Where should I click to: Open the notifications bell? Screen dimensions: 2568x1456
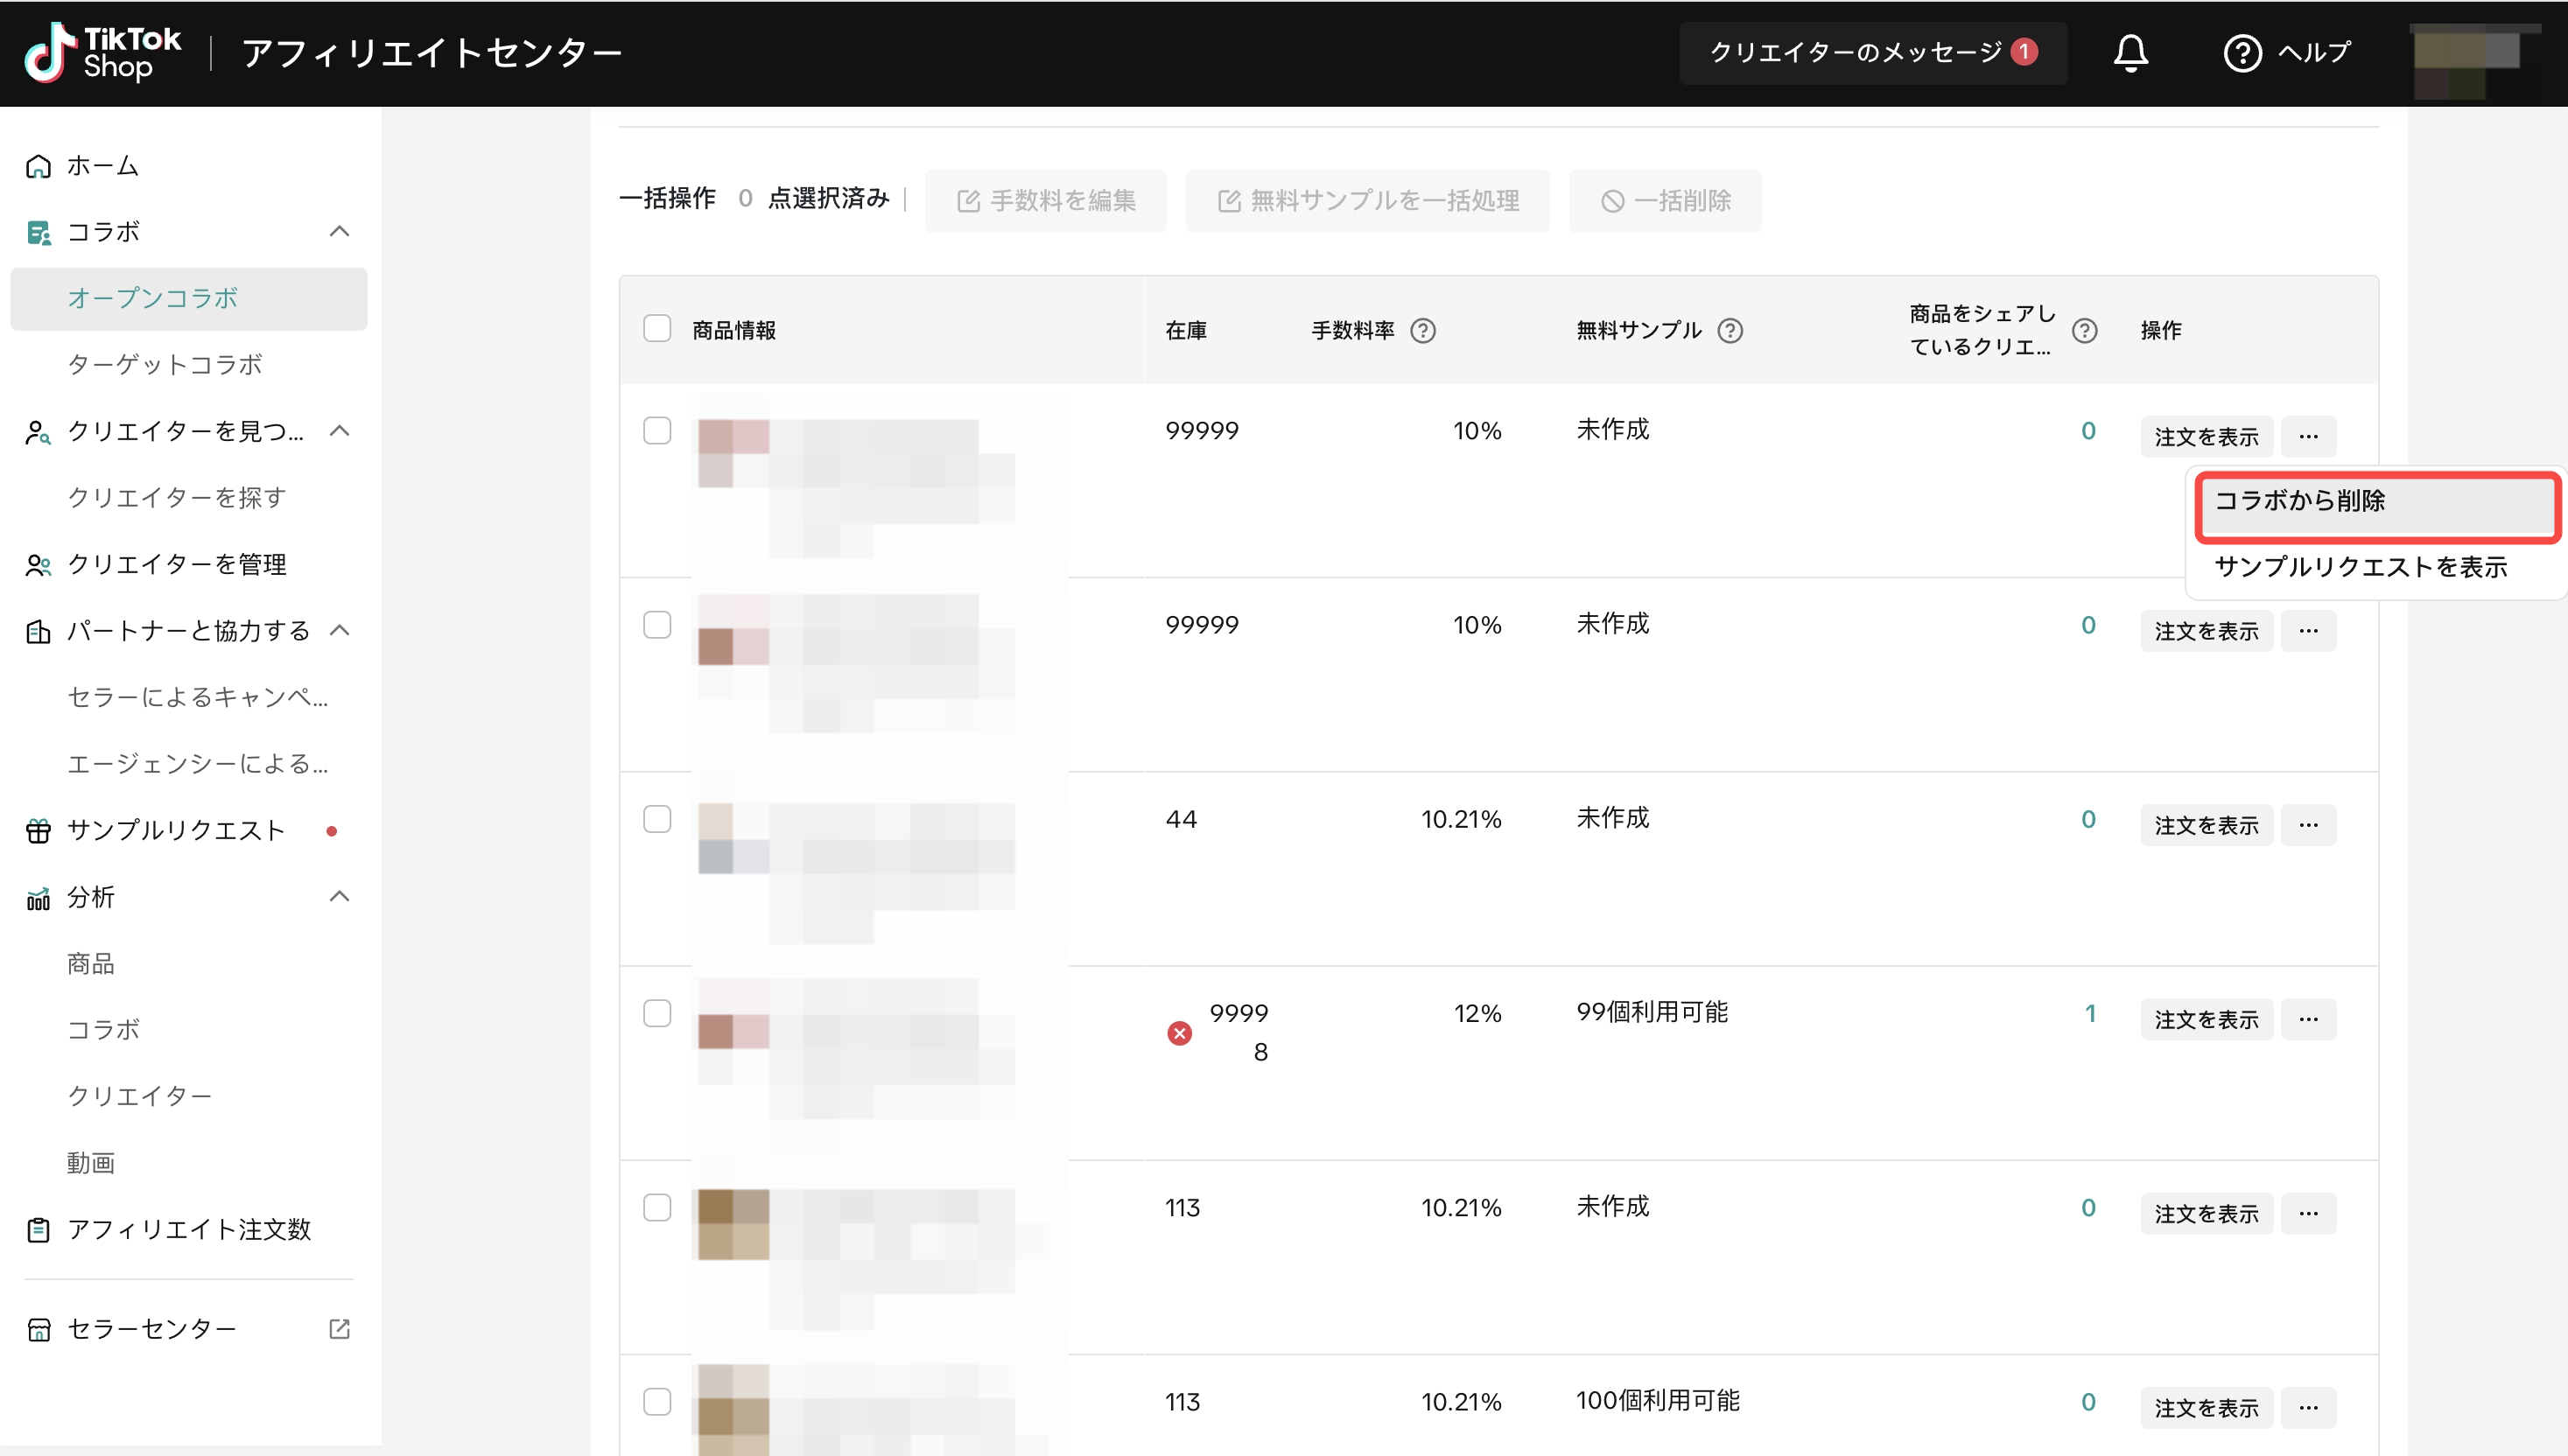pos(2130,52)
